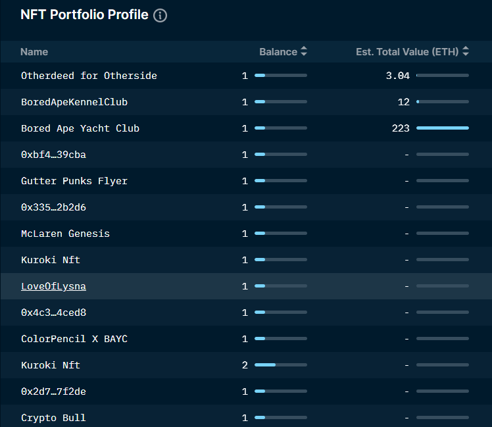492x427 pixels.
Task: Click the McLaren Genesis balance bar
Action: point(281,234)
